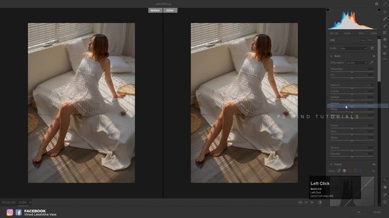The width and height of the screenshot is (389, 218).
Task: Click the Cancel button
Action: pos(377,212)
